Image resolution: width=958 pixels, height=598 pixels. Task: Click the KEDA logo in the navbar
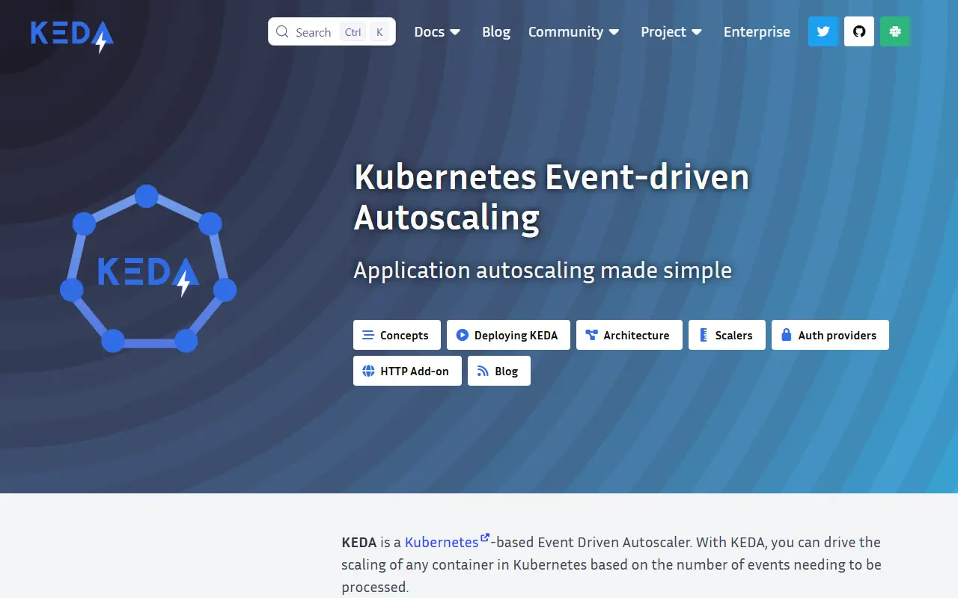point(72,36)
